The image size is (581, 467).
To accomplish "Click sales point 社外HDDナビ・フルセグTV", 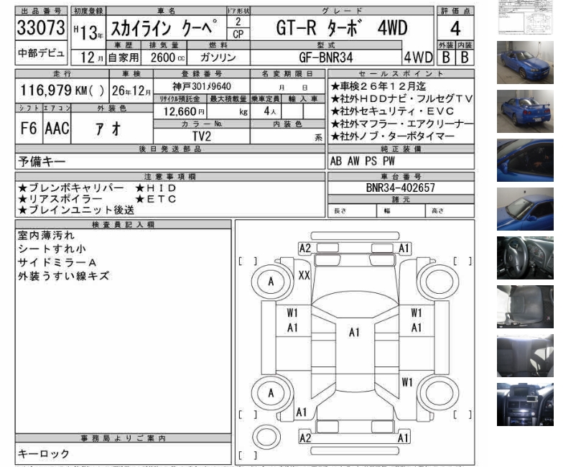I will pyautogui.click(x=401, y=99).
